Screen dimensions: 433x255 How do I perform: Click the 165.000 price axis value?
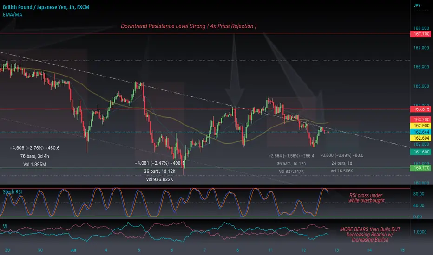pyautogui.click(x=421, y=86)
